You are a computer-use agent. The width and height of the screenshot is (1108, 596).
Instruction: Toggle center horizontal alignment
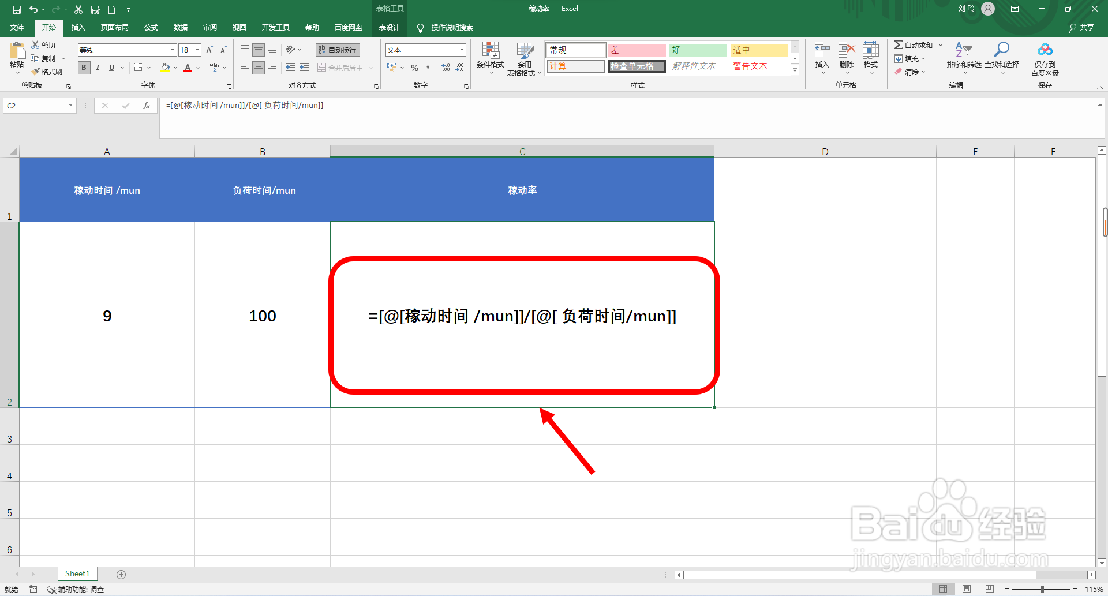[x=259, y=68]
